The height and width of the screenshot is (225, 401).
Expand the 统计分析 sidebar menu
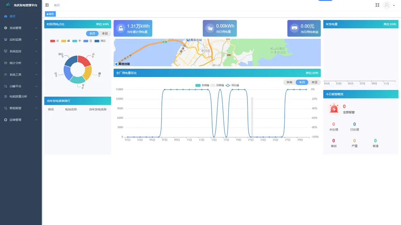[x=21, y=63]
